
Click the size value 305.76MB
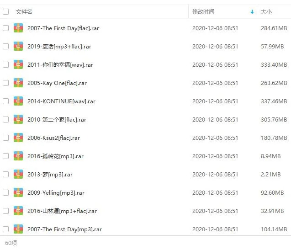(274, 119)
